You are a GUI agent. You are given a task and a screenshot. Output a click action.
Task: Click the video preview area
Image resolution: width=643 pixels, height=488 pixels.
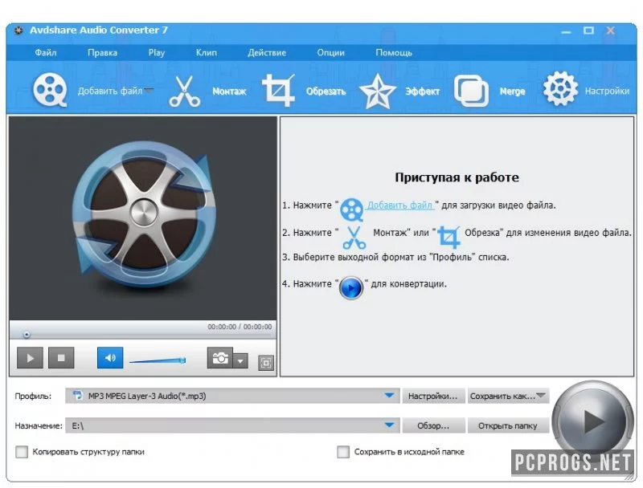point(143,218)
